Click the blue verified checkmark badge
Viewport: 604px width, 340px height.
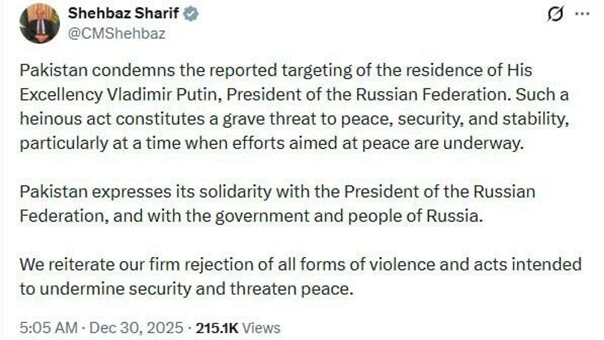point(191,14)
